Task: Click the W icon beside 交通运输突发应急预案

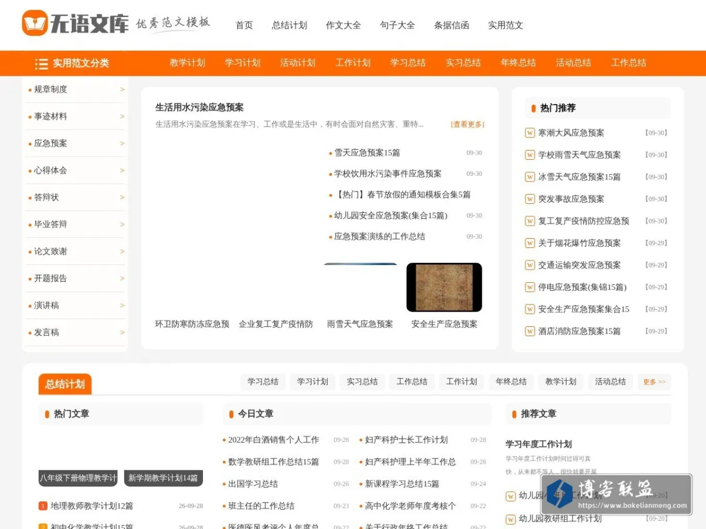Action: 529,265
